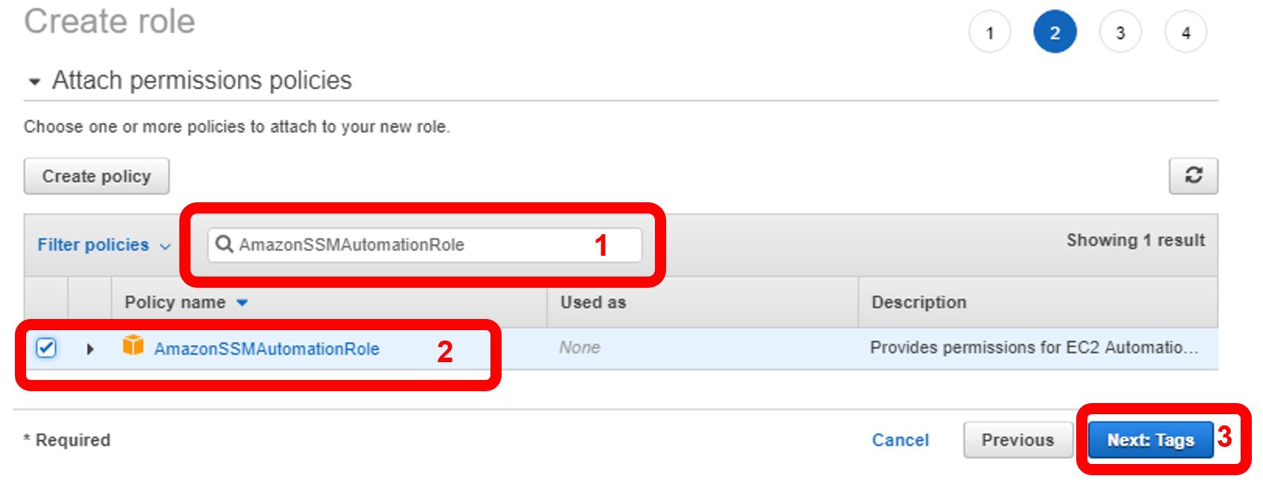The width and height of the screenshot is (1263, 493).
Task: Jump to step 3 circle
Action: click(1120, 33)
